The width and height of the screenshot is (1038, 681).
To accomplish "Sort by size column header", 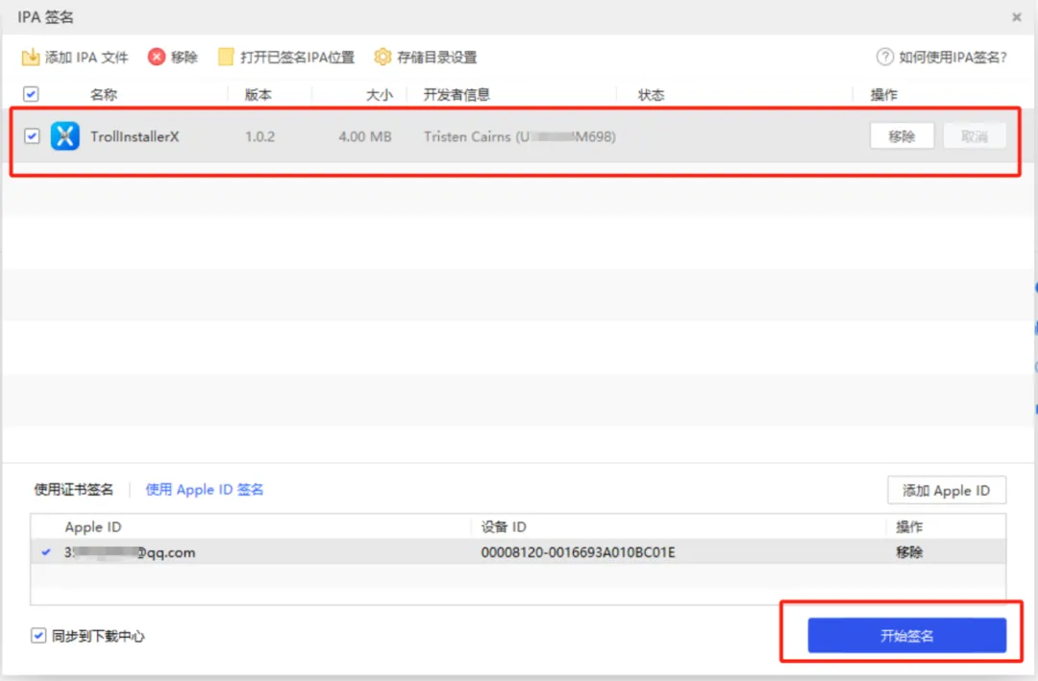I will 380,95.
